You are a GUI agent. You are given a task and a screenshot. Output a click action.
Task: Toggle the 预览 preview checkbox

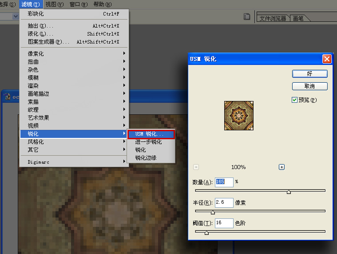click(x=294, y=100)
